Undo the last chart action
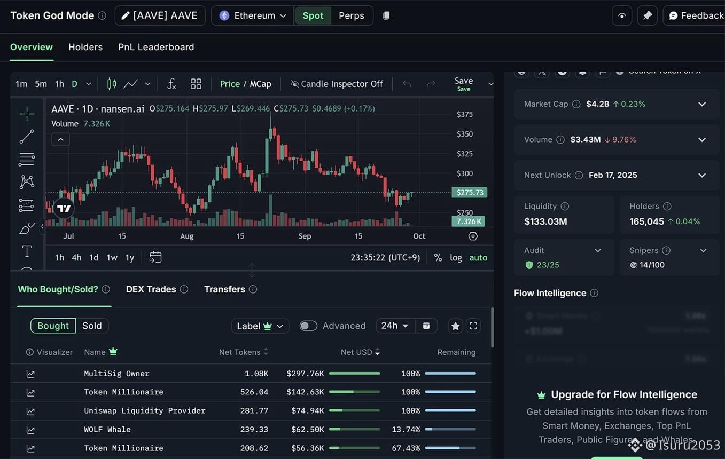The width and height of the screenshot is (725, 459). 407,84
